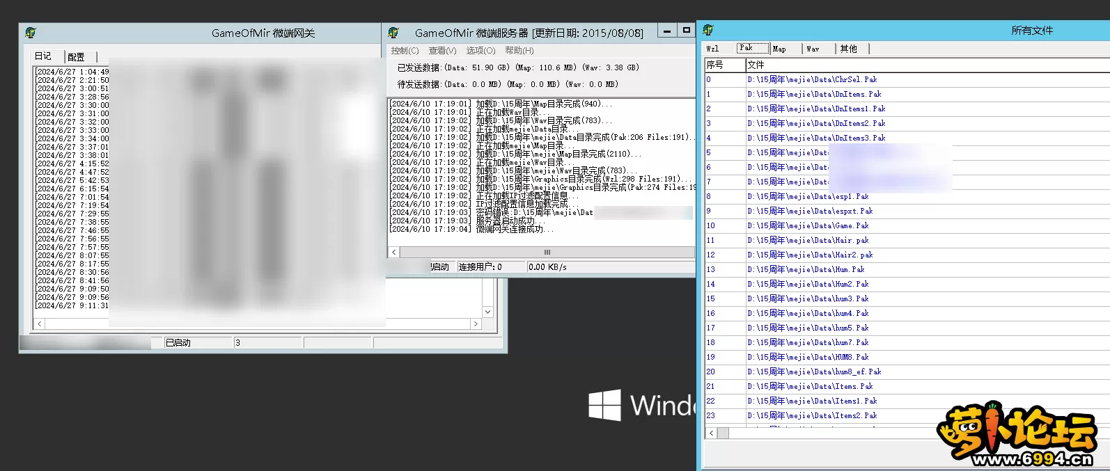Click the left scroll arrow in gateway log
1110x471 pixels.
(40, 324)
